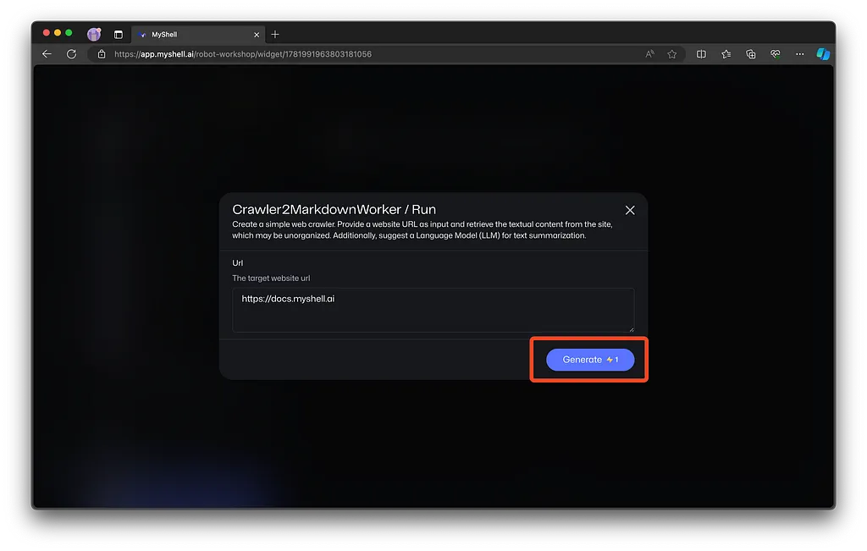Image resolution: width=867 pixels, height=551 pixels.
Task: Close the Crawler2MarkdownWorker dialog
Action: (630, 210)
